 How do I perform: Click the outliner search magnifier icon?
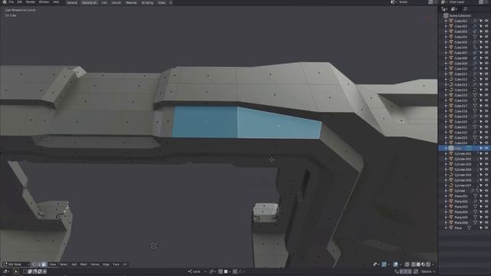465,9
